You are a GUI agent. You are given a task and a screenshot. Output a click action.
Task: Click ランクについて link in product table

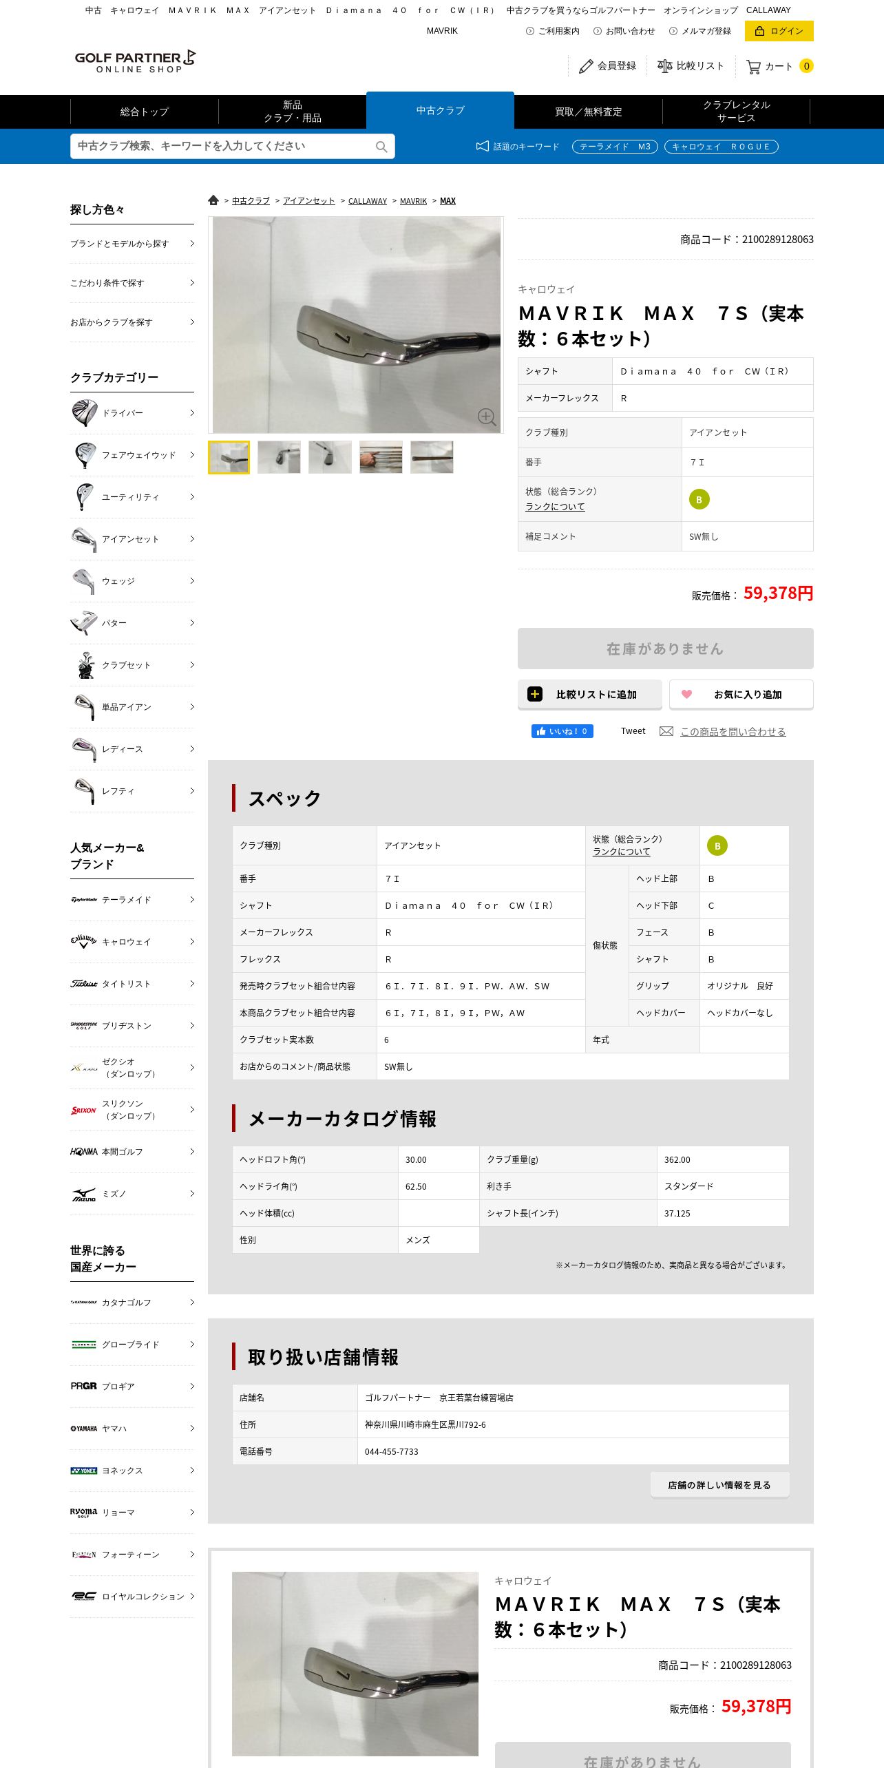click(555, 507)
